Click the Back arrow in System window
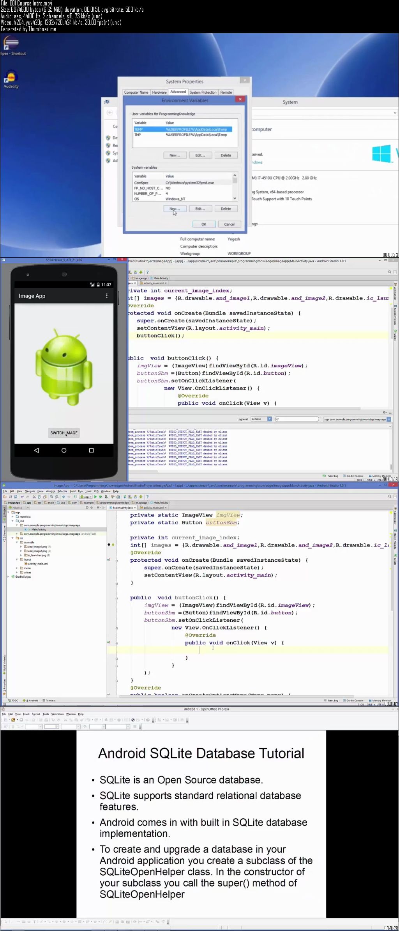The image size is (399, 931). pos(110,112)
